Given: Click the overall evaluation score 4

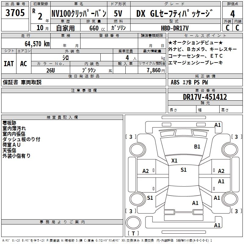Looking at the screenshot, I should click(232, 14).
